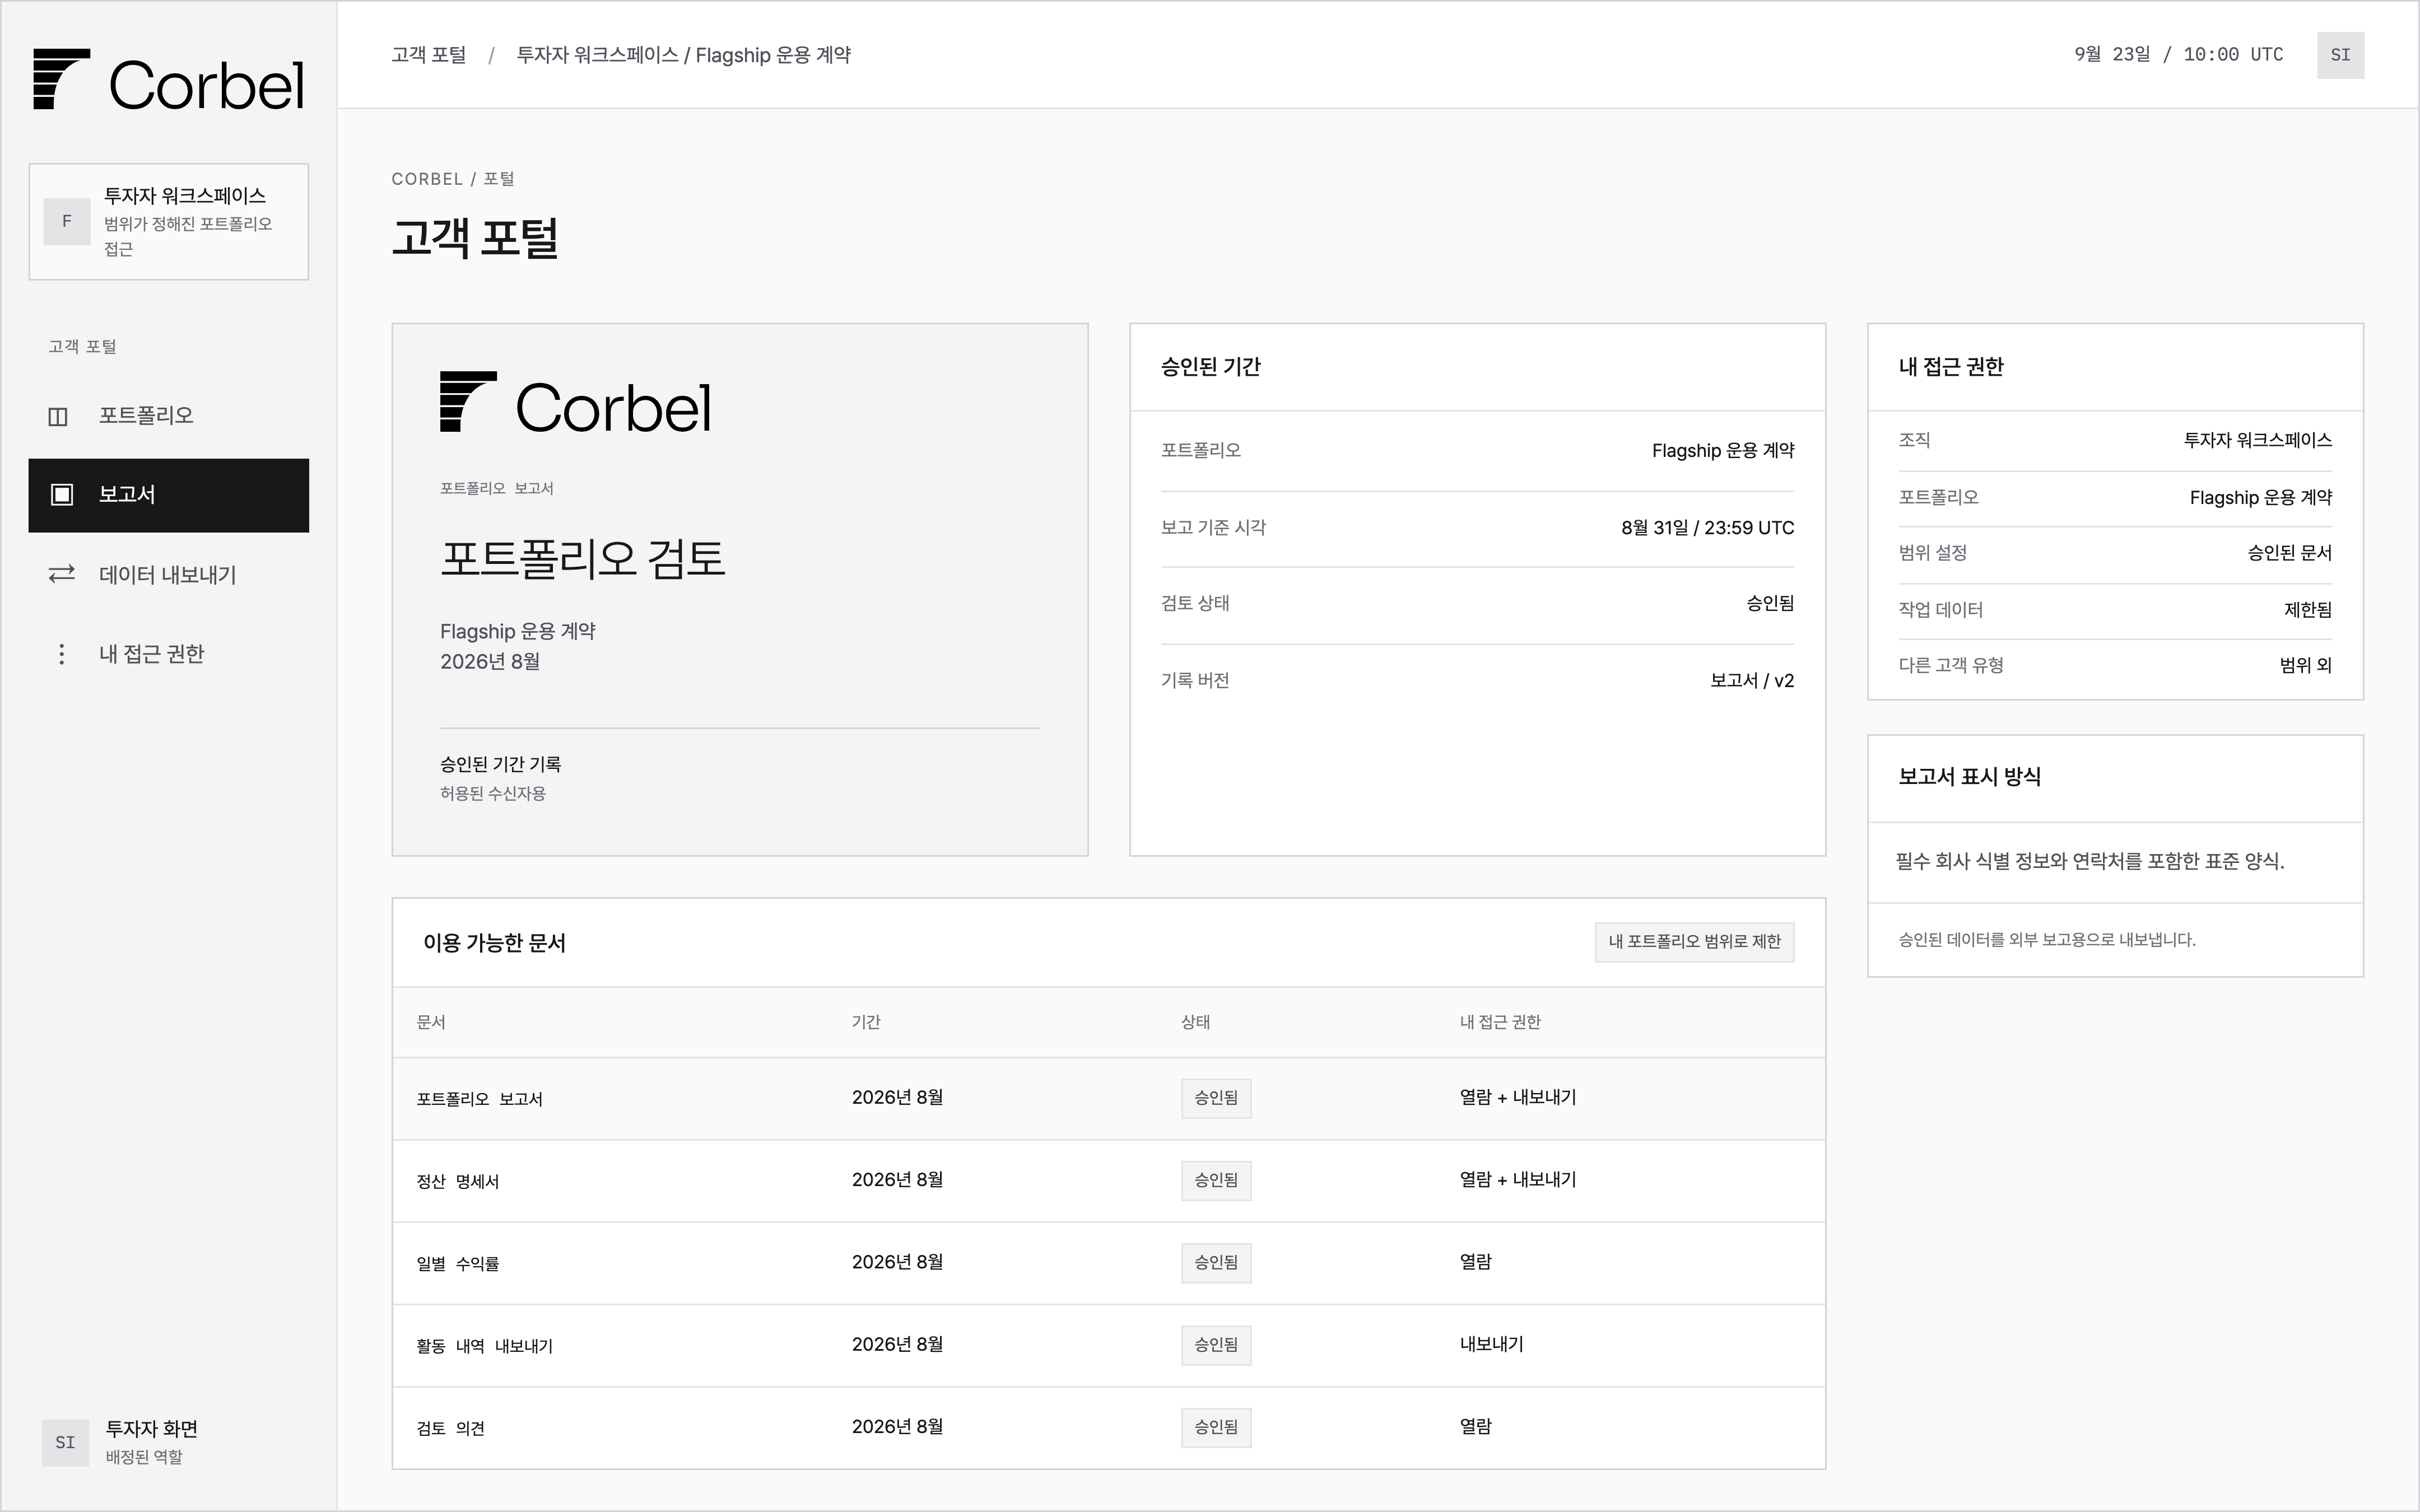The width and height of the screenshot is (2420, 1512).
Task: Open the 검토 의견 document row
Action: pos(1108,1428)
